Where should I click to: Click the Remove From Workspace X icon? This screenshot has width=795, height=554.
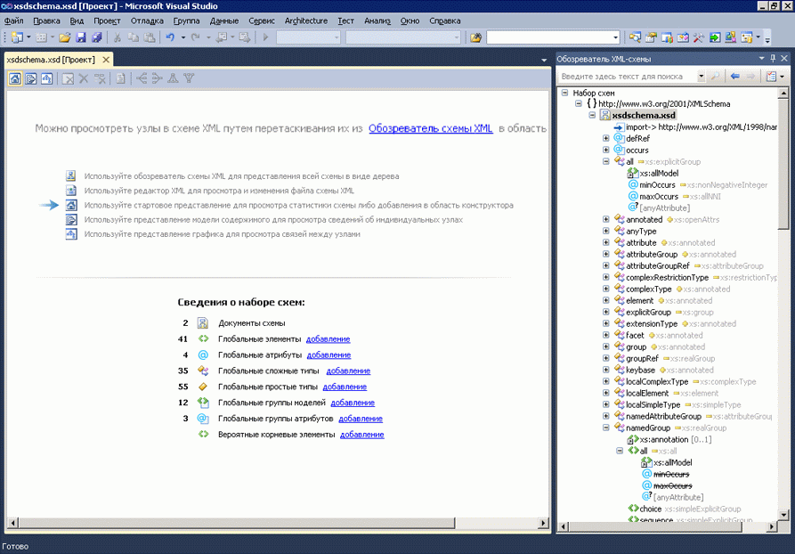[84, 78]
